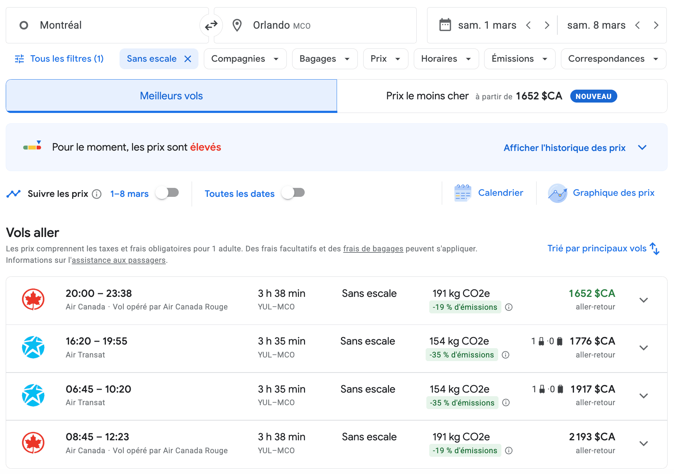Select the Prix le moins cher tab

pyautogui.click(x=502, y=96)
